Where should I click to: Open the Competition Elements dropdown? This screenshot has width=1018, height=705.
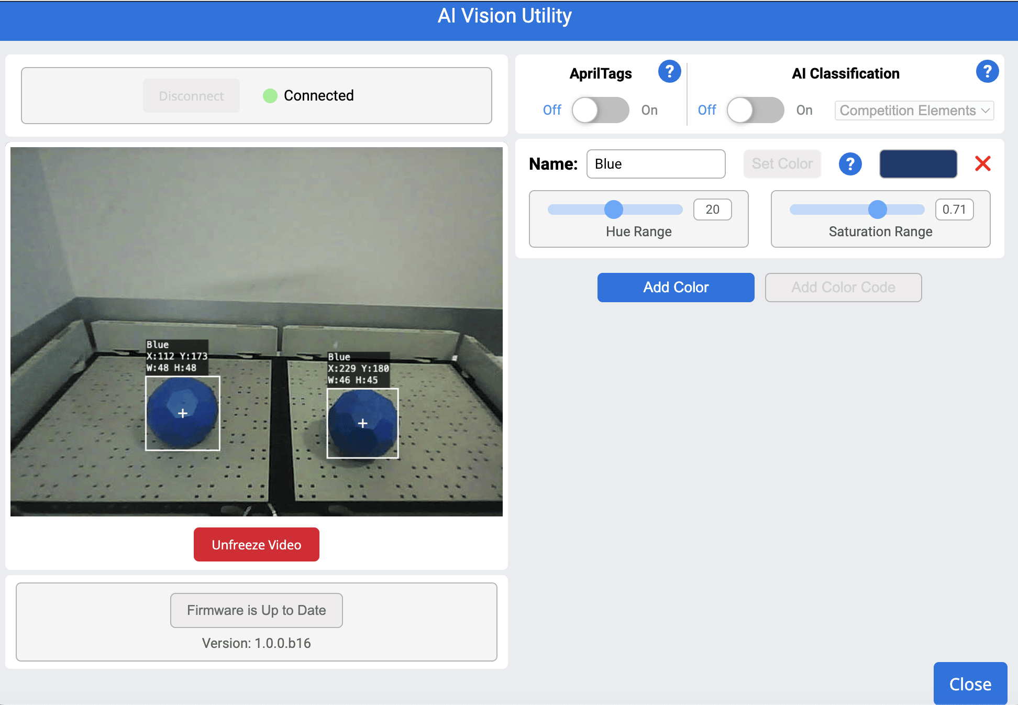pyautogui.click(x=913, y=111)
